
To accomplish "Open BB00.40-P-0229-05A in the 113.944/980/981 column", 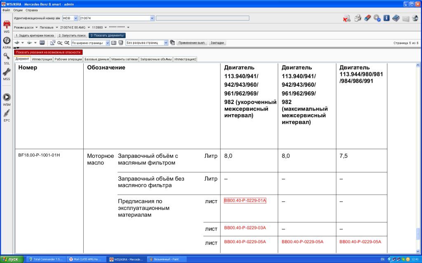I will tap(360, 242).
